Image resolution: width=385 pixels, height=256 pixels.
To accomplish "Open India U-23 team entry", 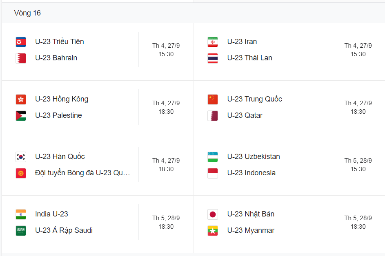I will click(x=51, y=214).
